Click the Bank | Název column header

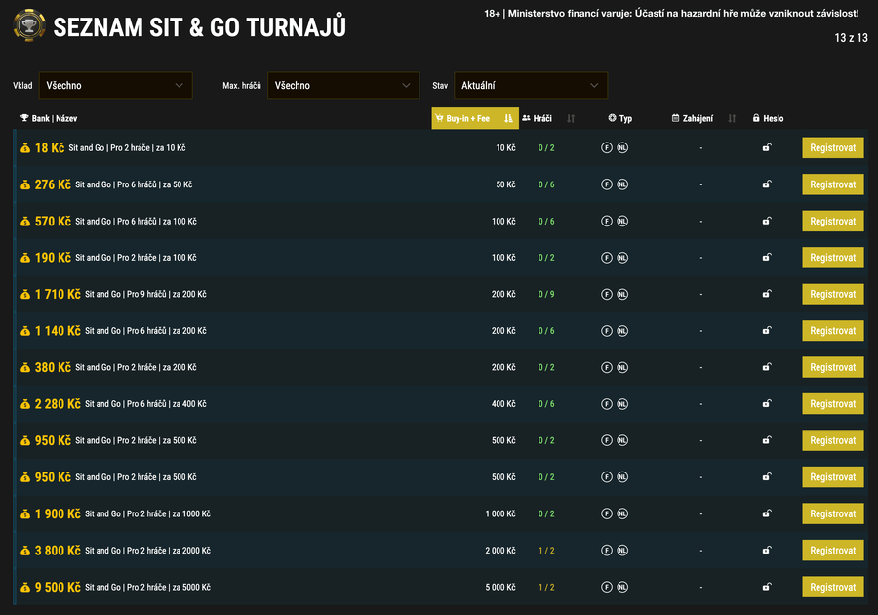(x=49, y=118)
